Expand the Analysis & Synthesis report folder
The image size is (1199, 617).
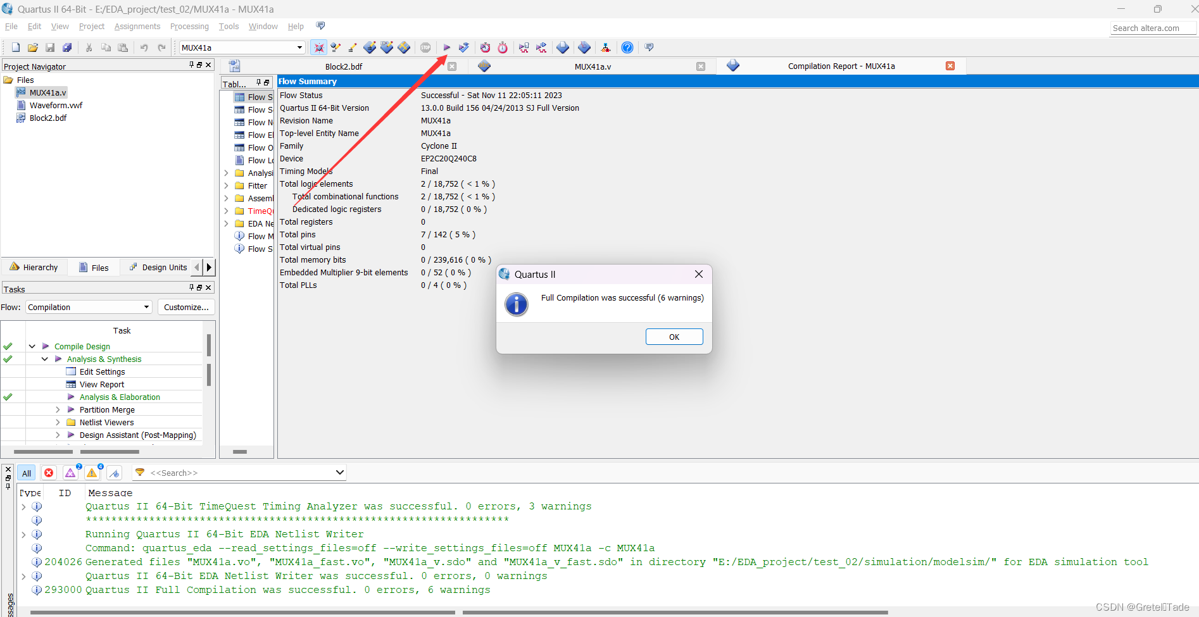226,173
